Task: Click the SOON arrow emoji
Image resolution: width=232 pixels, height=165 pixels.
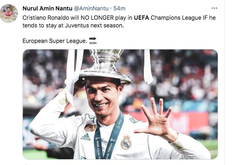Action: tap(93, 40)
